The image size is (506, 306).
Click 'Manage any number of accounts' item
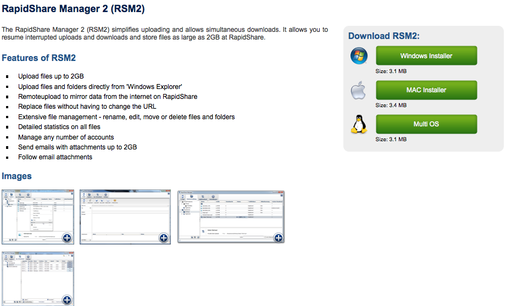(66, 137)
